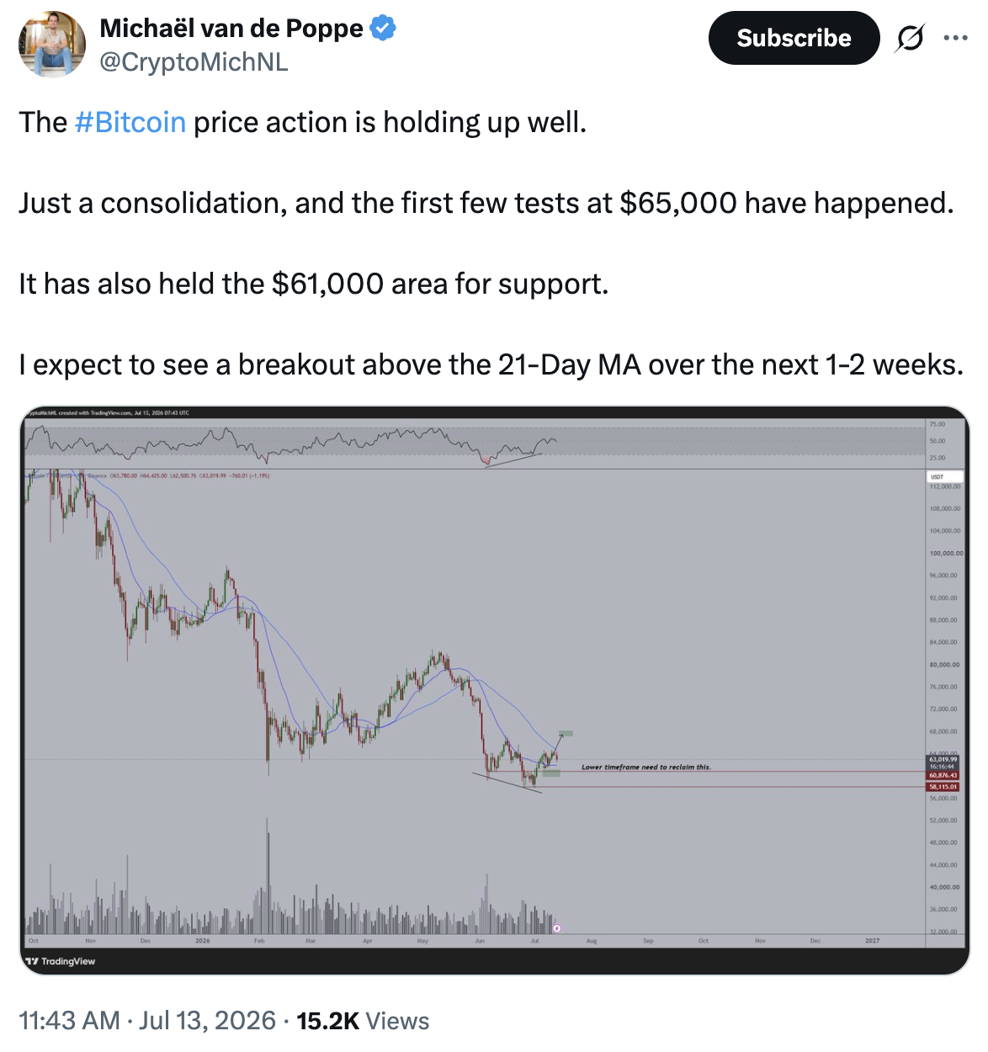Viewport: 988px width, 1052px height.
Task: Click the blue verified badge
Action: pyautogui.click(x=383, y=28)
